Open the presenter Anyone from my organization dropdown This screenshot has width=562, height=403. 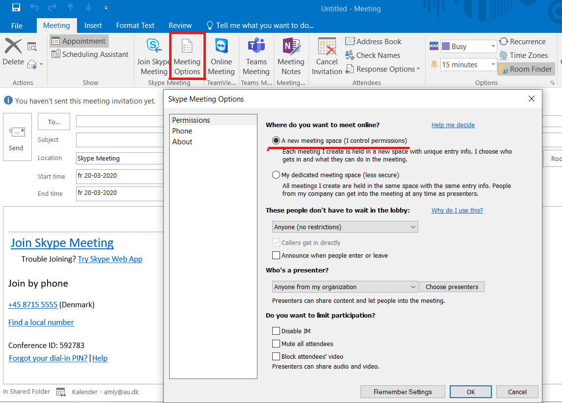(345, 287)
